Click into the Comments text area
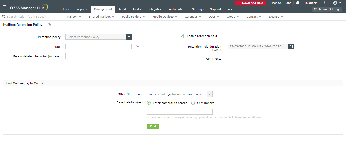This screenshot has height=147, width=346. coord(261,63)
